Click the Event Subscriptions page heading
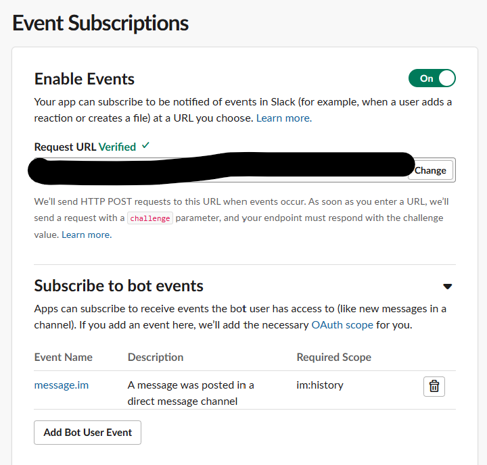This screenshot has height=465, width=487. tap(100, 23)
